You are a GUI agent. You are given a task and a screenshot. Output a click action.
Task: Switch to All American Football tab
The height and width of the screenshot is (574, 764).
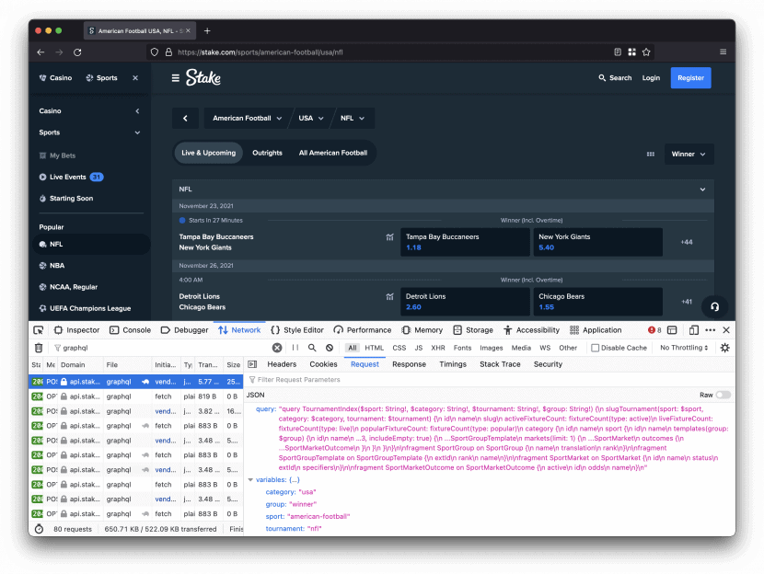333,153
